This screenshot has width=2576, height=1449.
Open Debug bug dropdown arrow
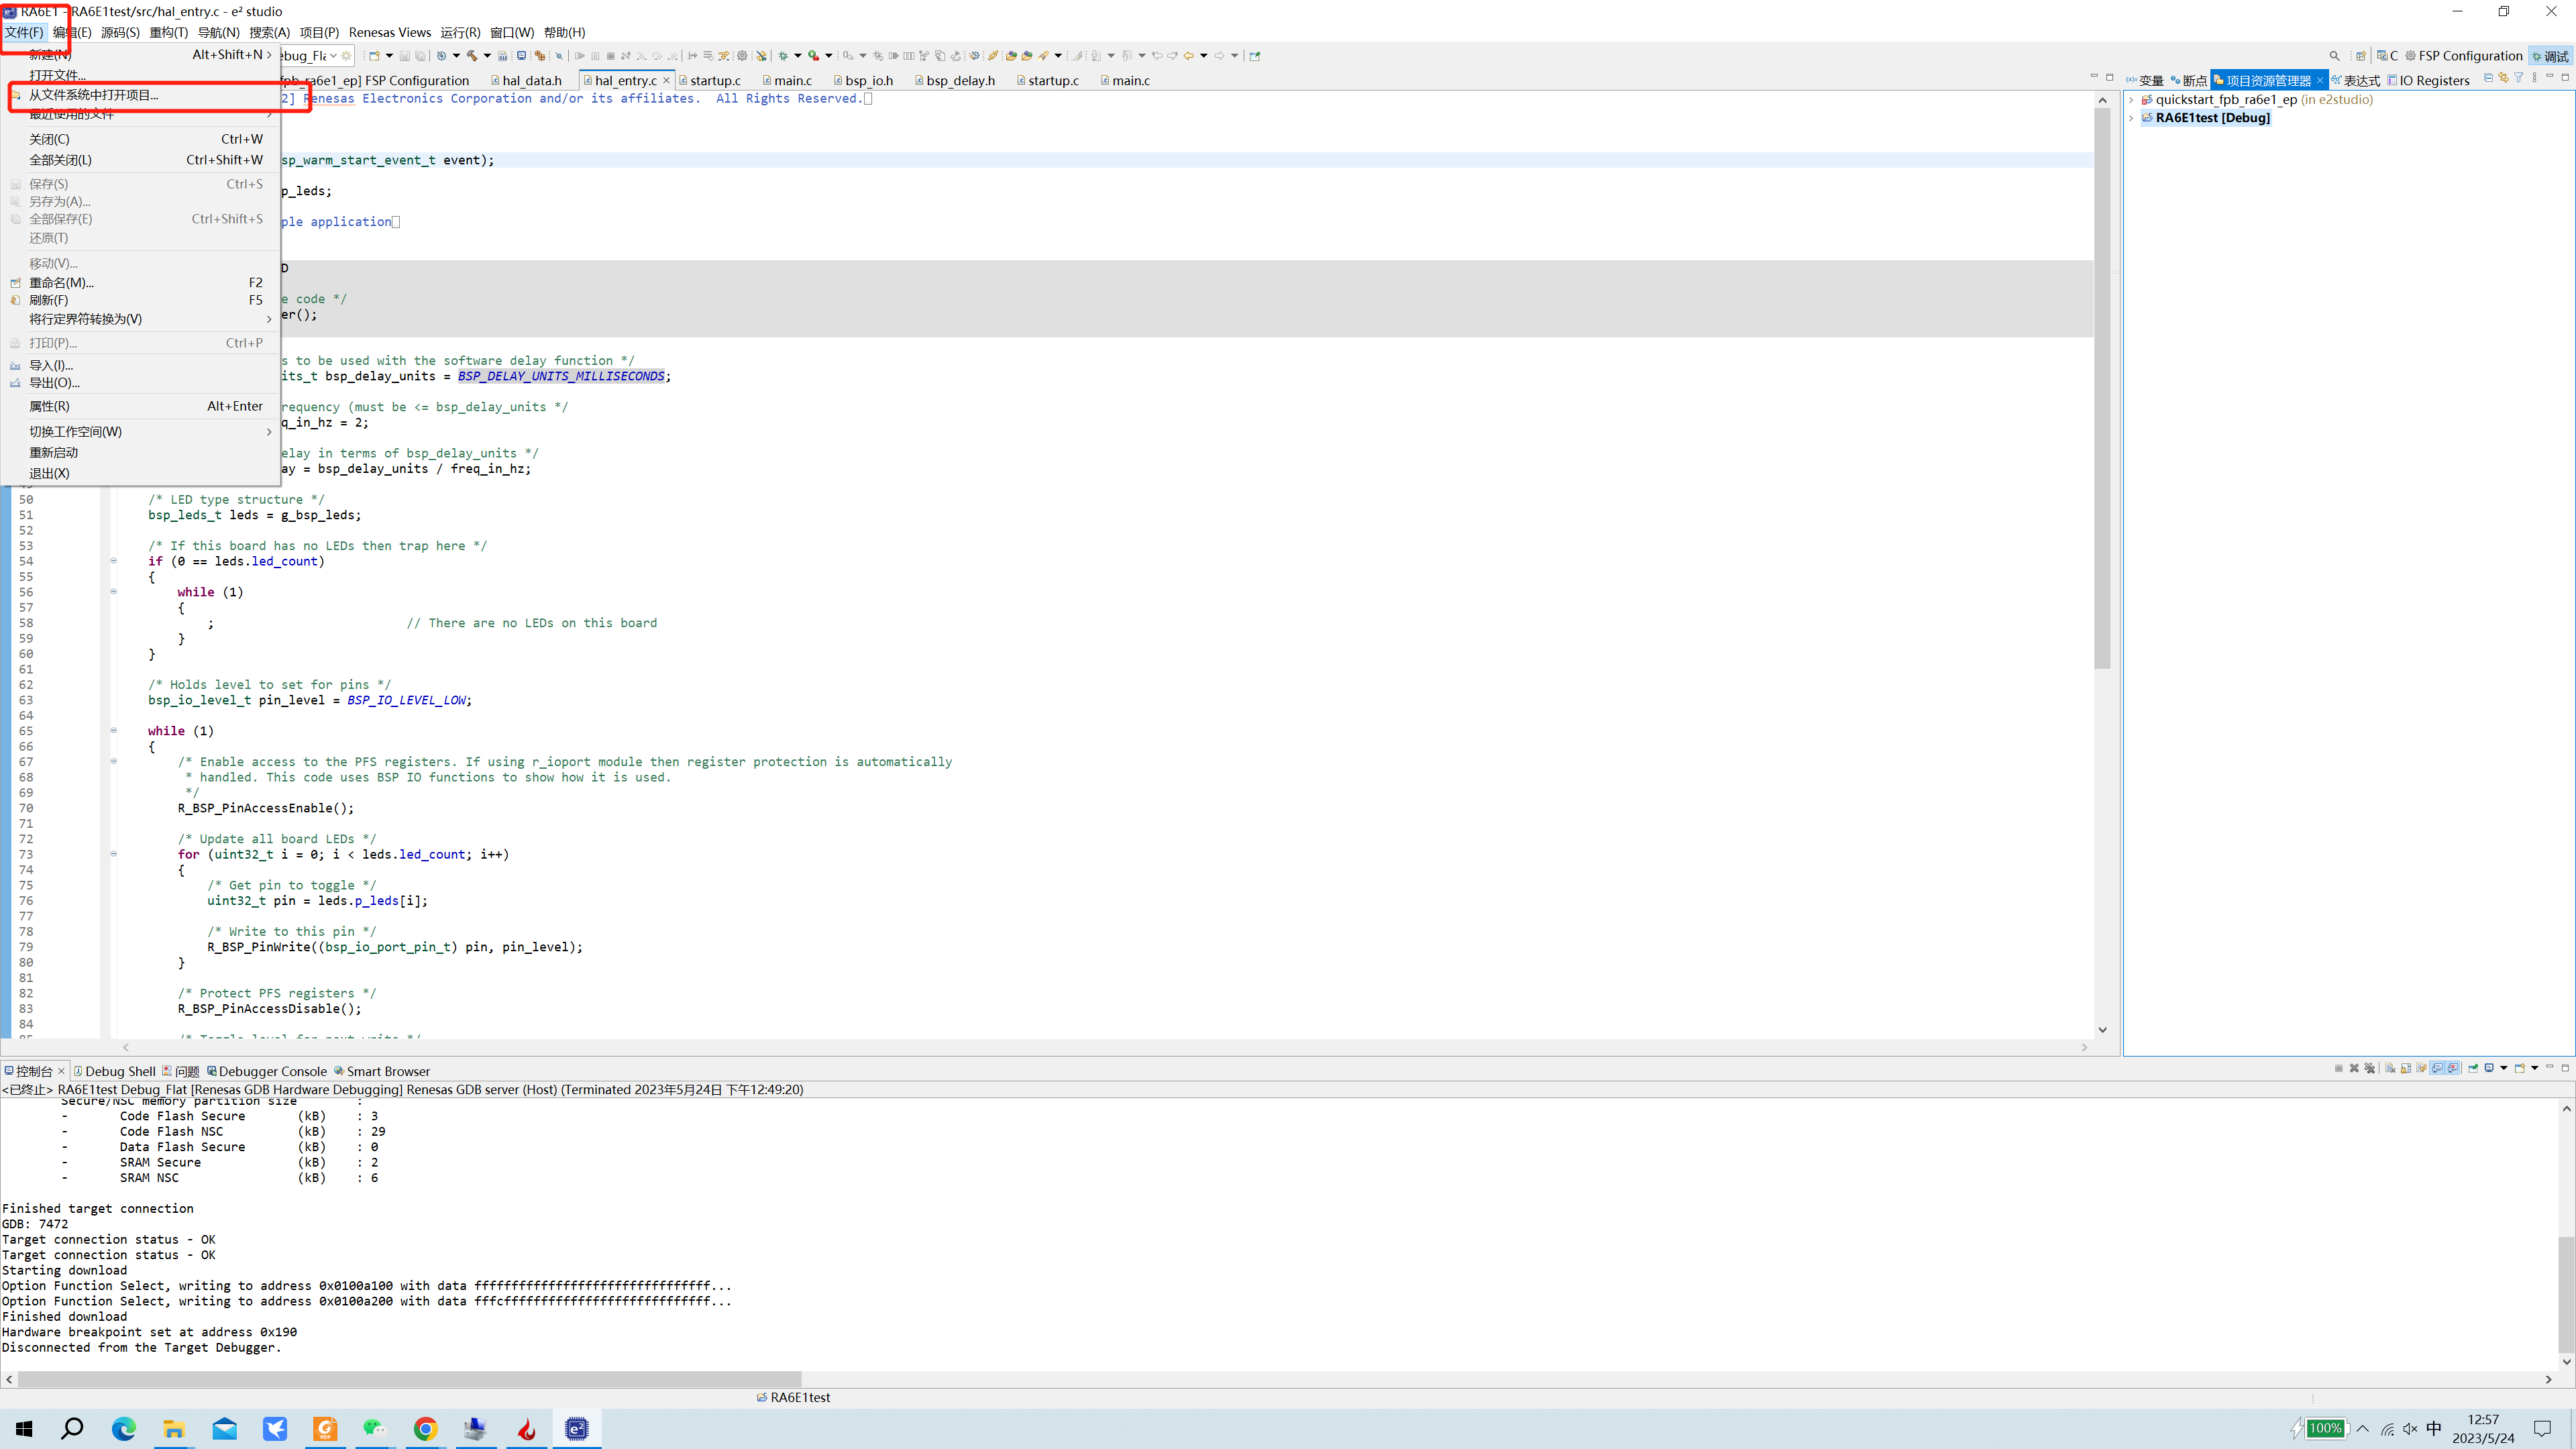coord(798,56)
